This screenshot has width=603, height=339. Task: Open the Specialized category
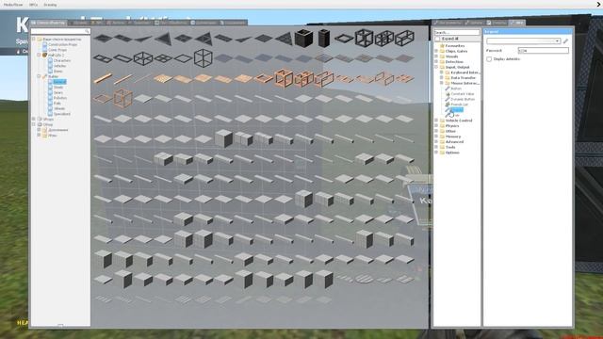coord(62,114)
